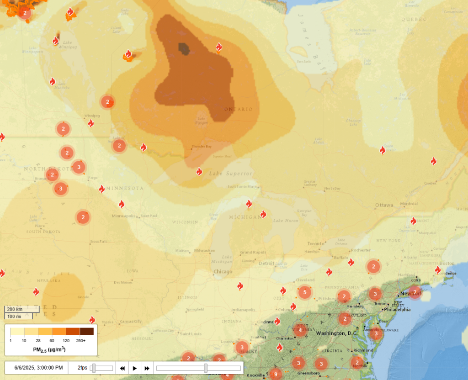The width and height of the screenshot is (468, 380).
Task: Click the fire icon in central Illinois
Action: 240,286
